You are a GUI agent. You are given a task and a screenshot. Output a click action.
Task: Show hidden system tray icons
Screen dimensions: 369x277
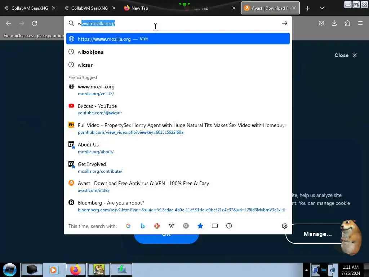[x=306, y=270]
